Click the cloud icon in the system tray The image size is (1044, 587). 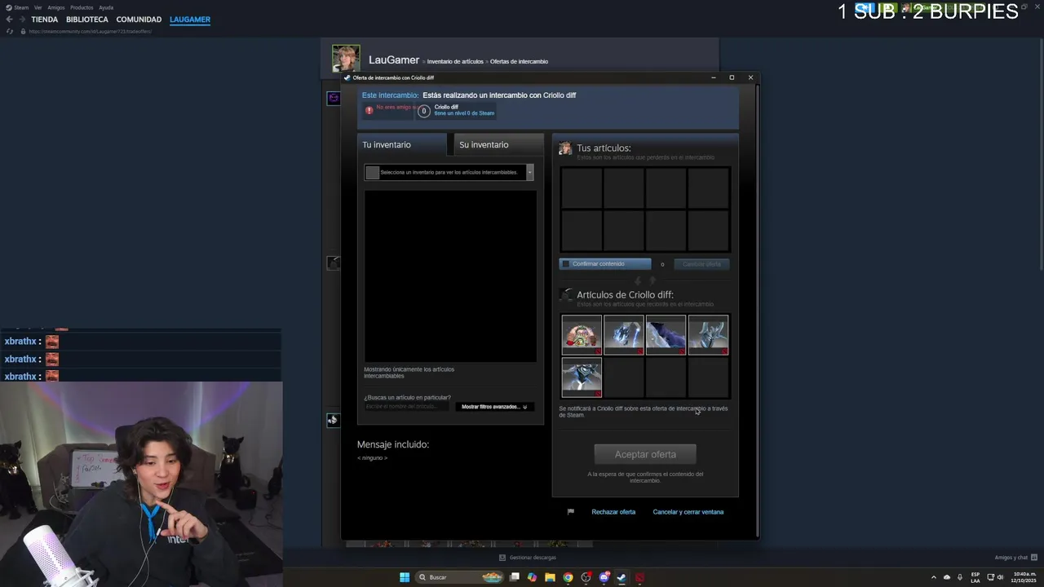click(947, 577)
